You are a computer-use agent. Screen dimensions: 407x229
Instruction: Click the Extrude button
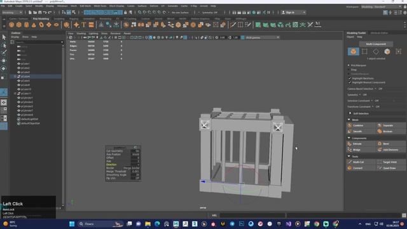[x=361, y=144]
